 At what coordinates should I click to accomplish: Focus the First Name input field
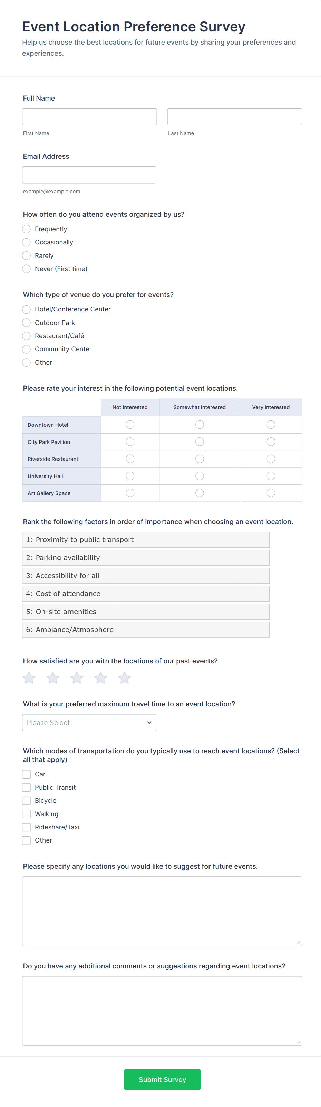[90, 117]
